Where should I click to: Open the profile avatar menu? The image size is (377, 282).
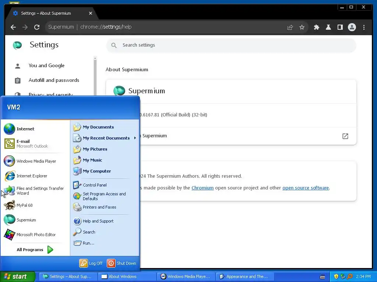pos(352,27)
